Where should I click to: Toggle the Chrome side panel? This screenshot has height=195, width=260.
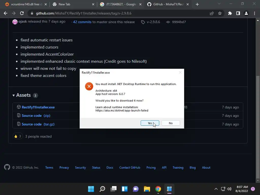click(x=238, y=13)
